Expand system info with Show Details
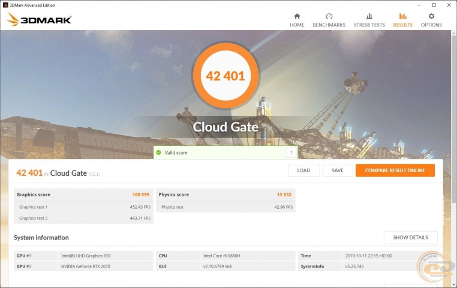 pyautogui.click(x=411, y=238)
